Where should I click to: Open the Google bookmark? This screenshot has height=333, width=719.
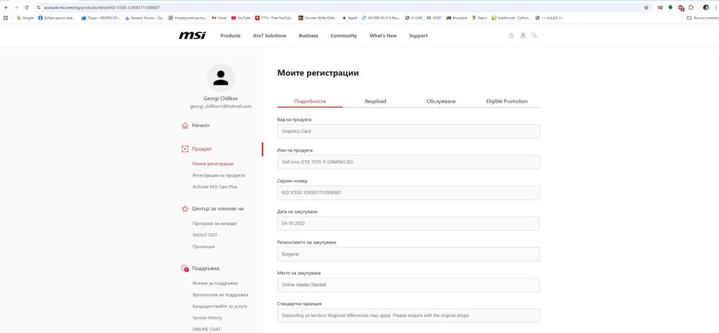pyautogui.click(x=25, y=18)
